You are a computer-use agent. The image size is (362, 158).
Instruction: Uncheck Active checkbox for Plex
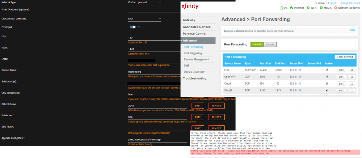coord(327,70)
